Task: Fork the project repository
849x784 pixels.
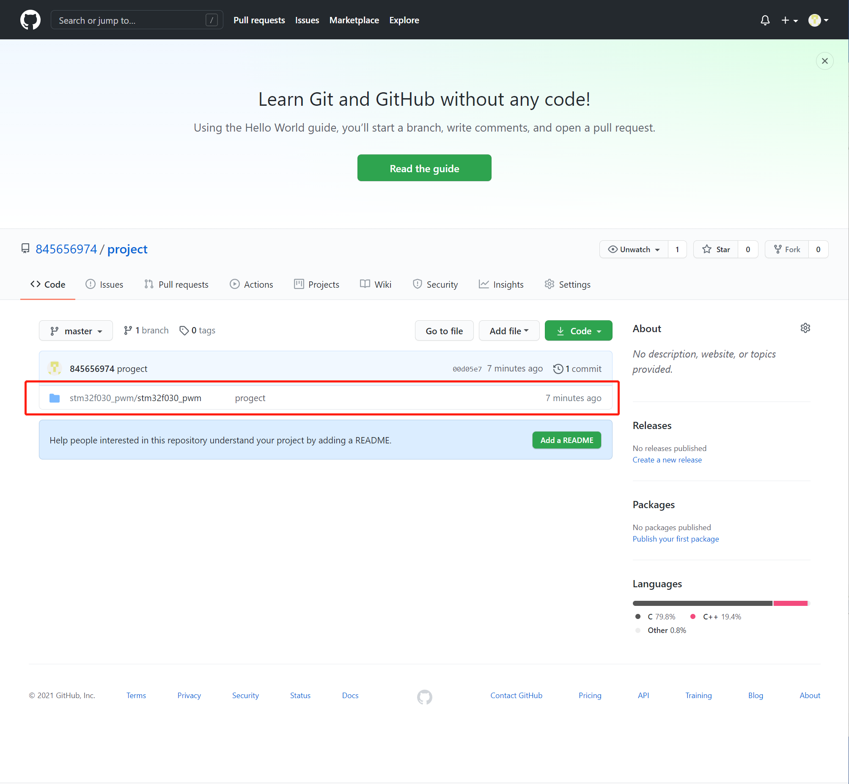Action: point(787,250)
